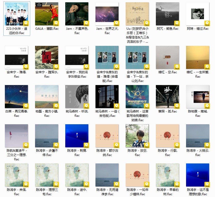Click the 柏磊 - 南方小镇.flac thumbnail
The image size is (215, 197).
pos(47,97)
